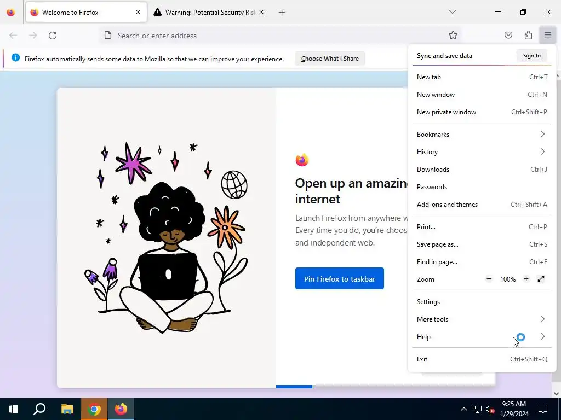Image resolution: width=561 pixels, height=420 pixels.
Task: Choose Save page as... menu item
Action: pos(482,244)
